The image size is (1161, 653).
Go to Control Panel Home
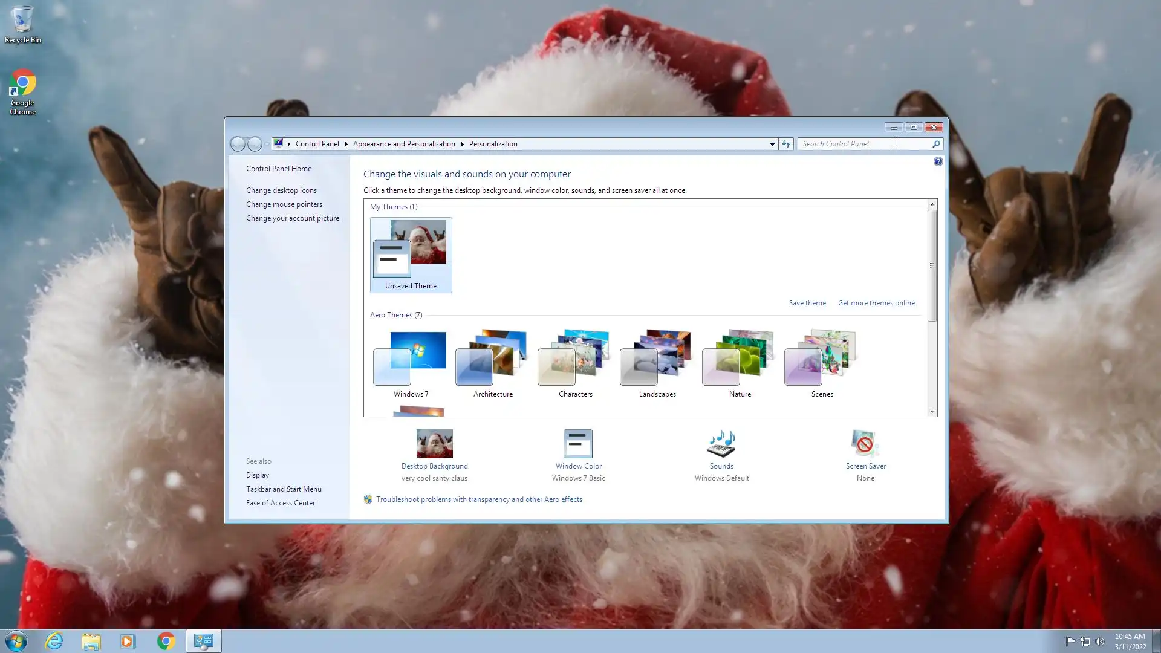tap(279, 169)
